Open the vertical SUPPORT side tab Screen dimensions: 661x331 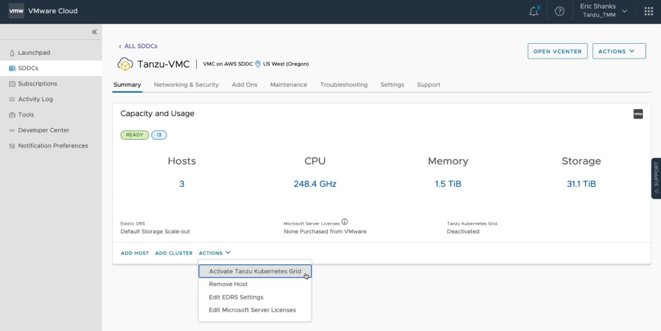[x=656, y=178]
